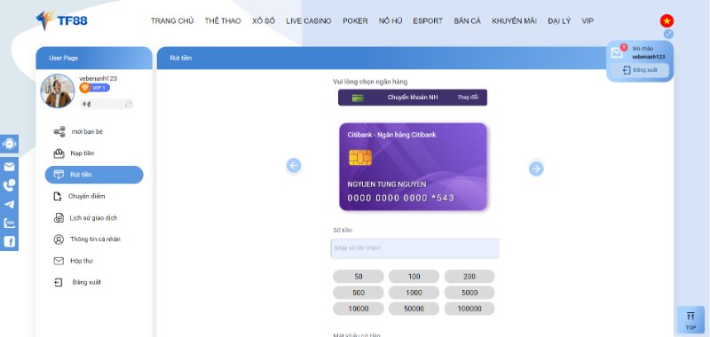
Task: Click the Chuyển khoản NH method label
Action: (413, 98)
